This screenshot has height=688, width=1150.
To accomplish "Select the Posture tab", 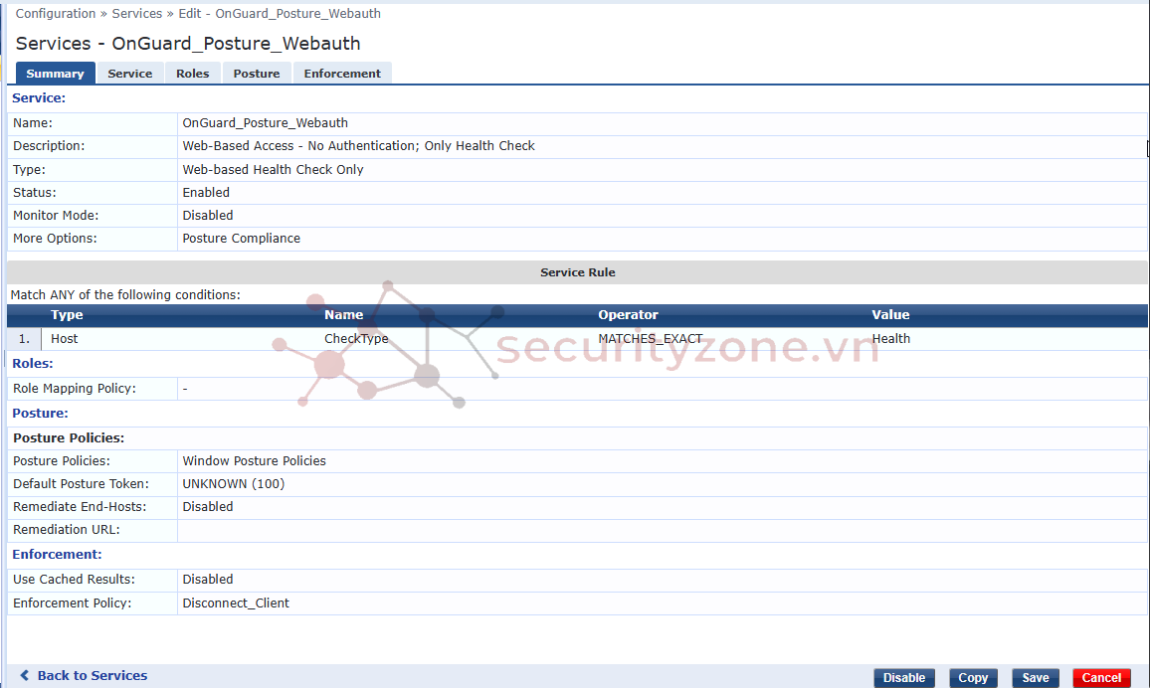I will (x=256, y=73).
